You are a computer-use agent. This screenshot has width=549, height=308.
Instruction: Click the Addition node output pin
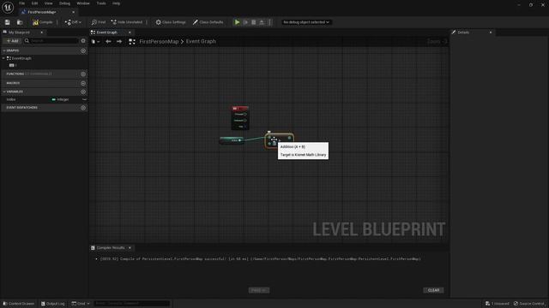pos(290,139)
